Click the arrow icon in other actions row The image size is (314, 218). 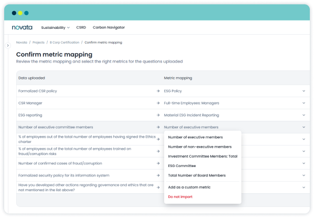pyautogui.click(x=158, y=188)
